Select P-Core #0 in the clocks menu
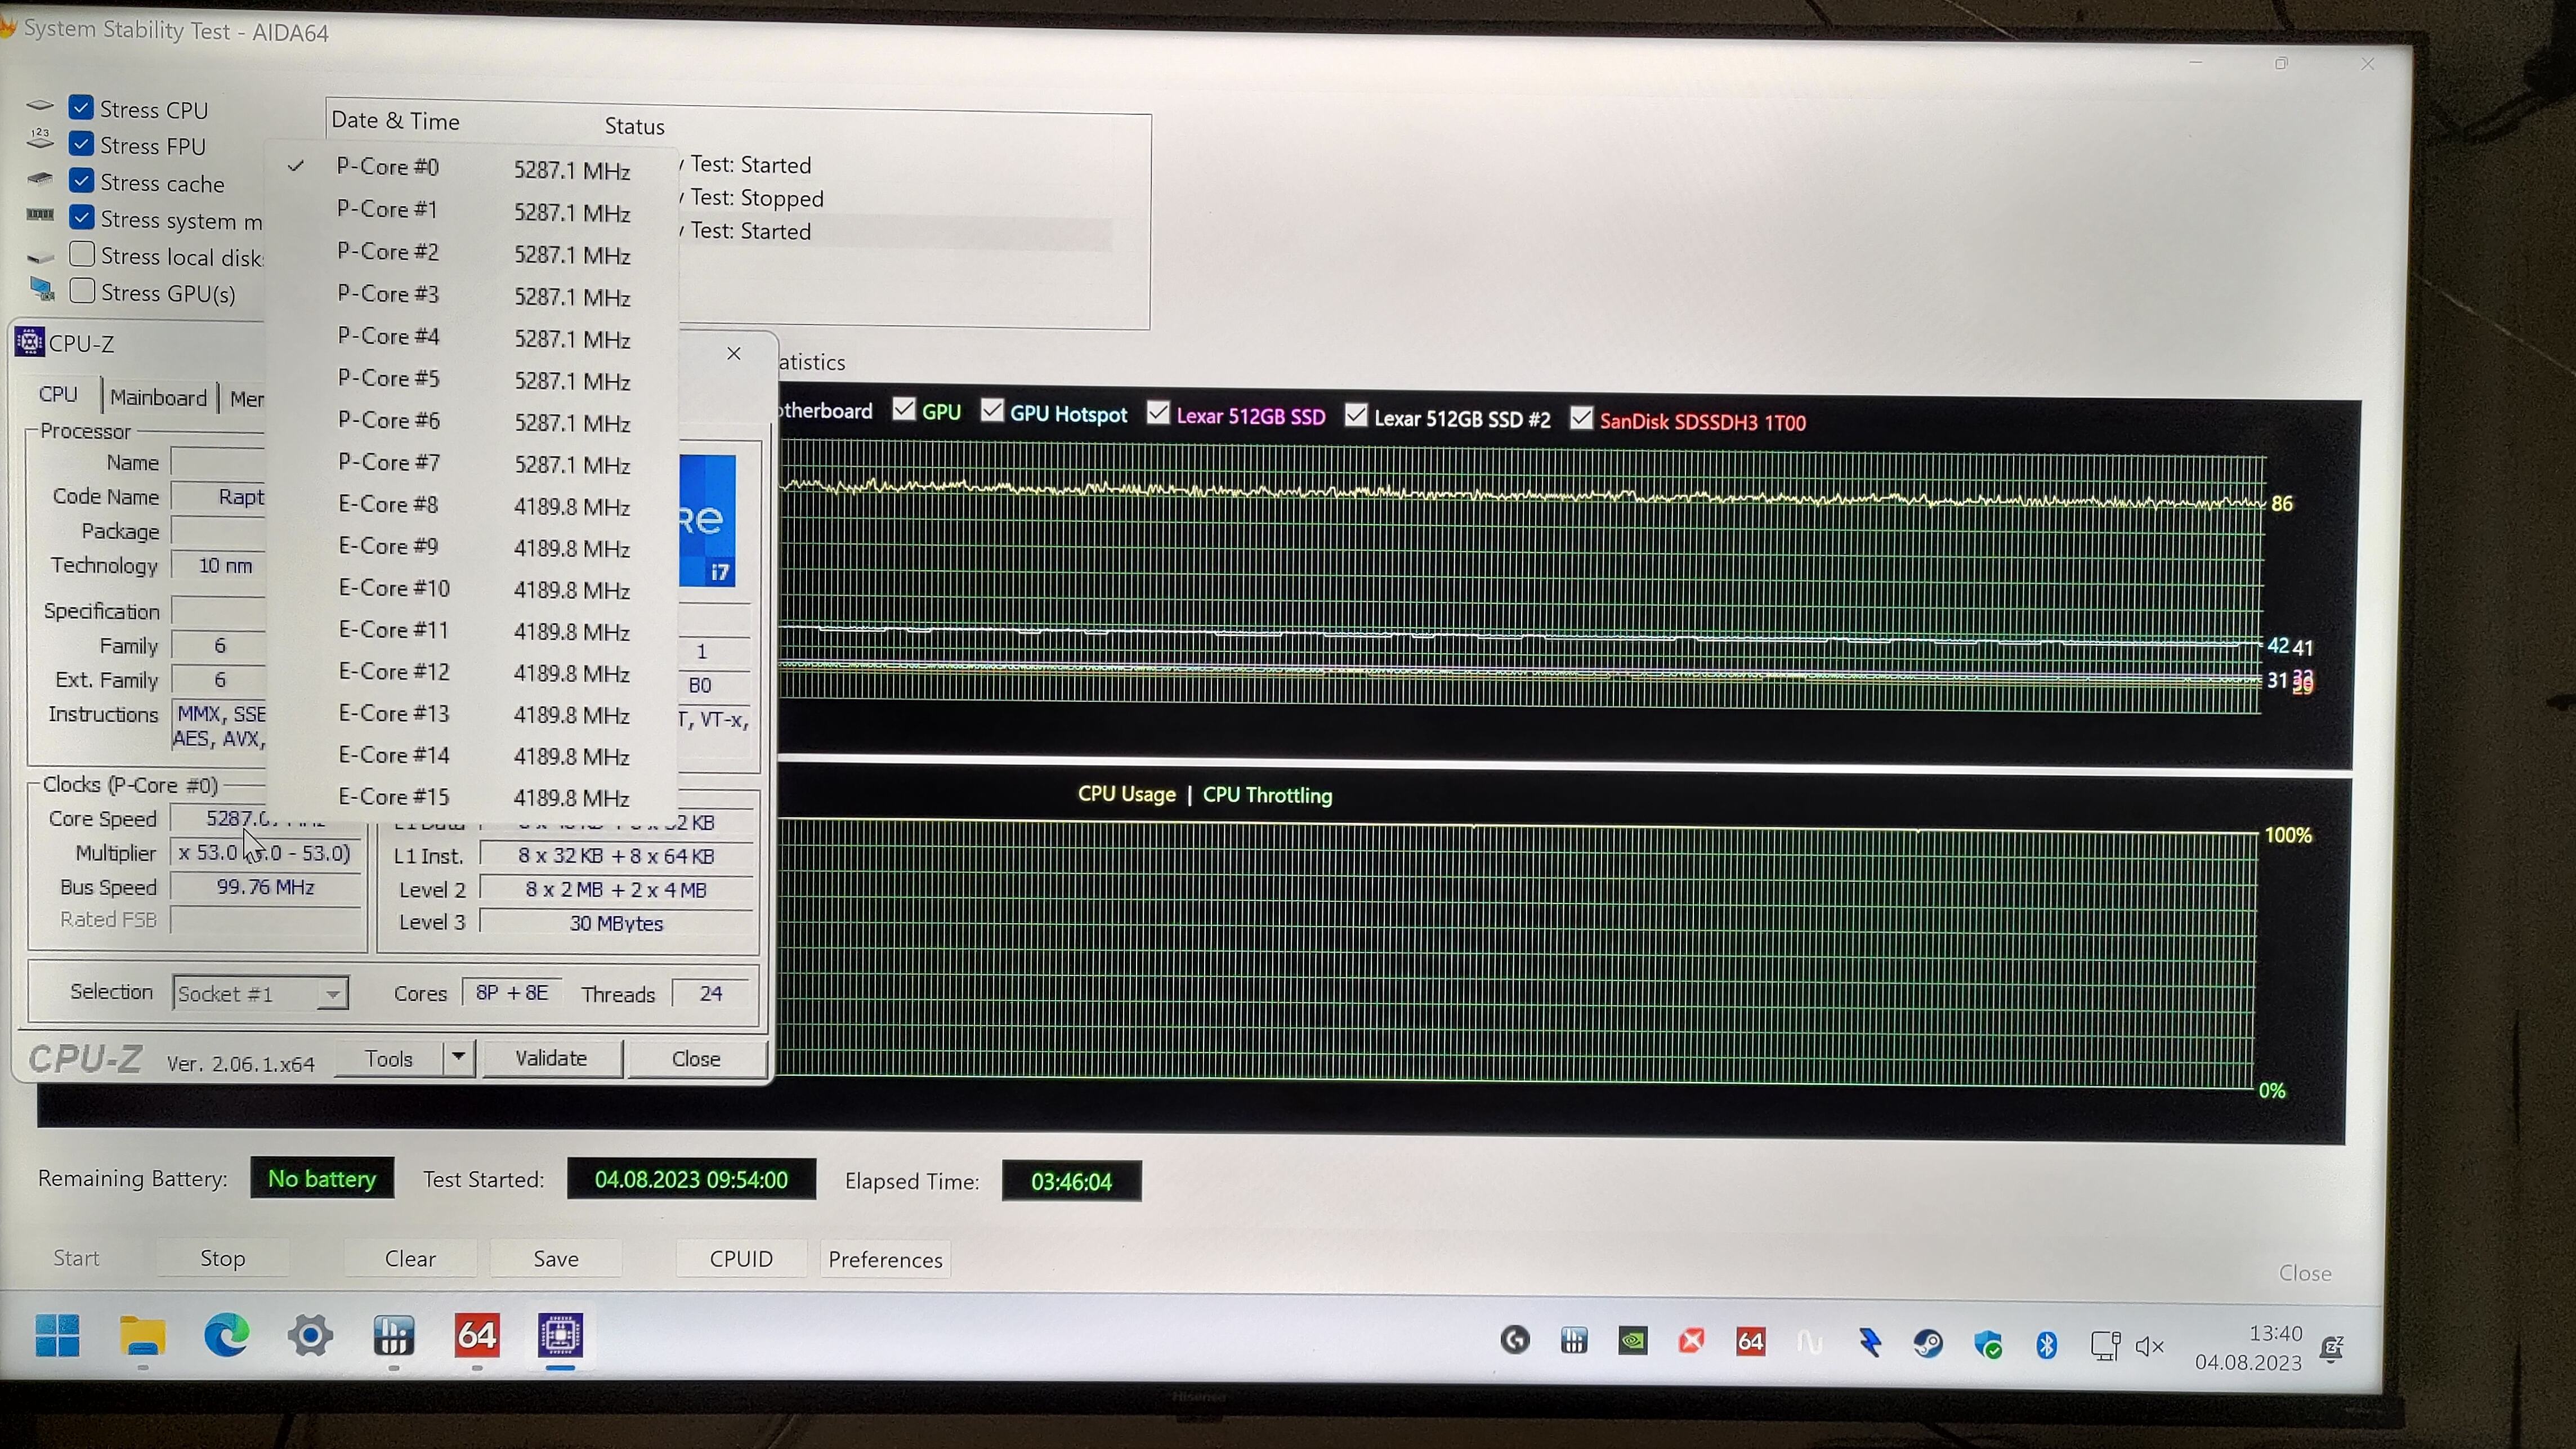The image size is (2576, 1449). point(471,168)
